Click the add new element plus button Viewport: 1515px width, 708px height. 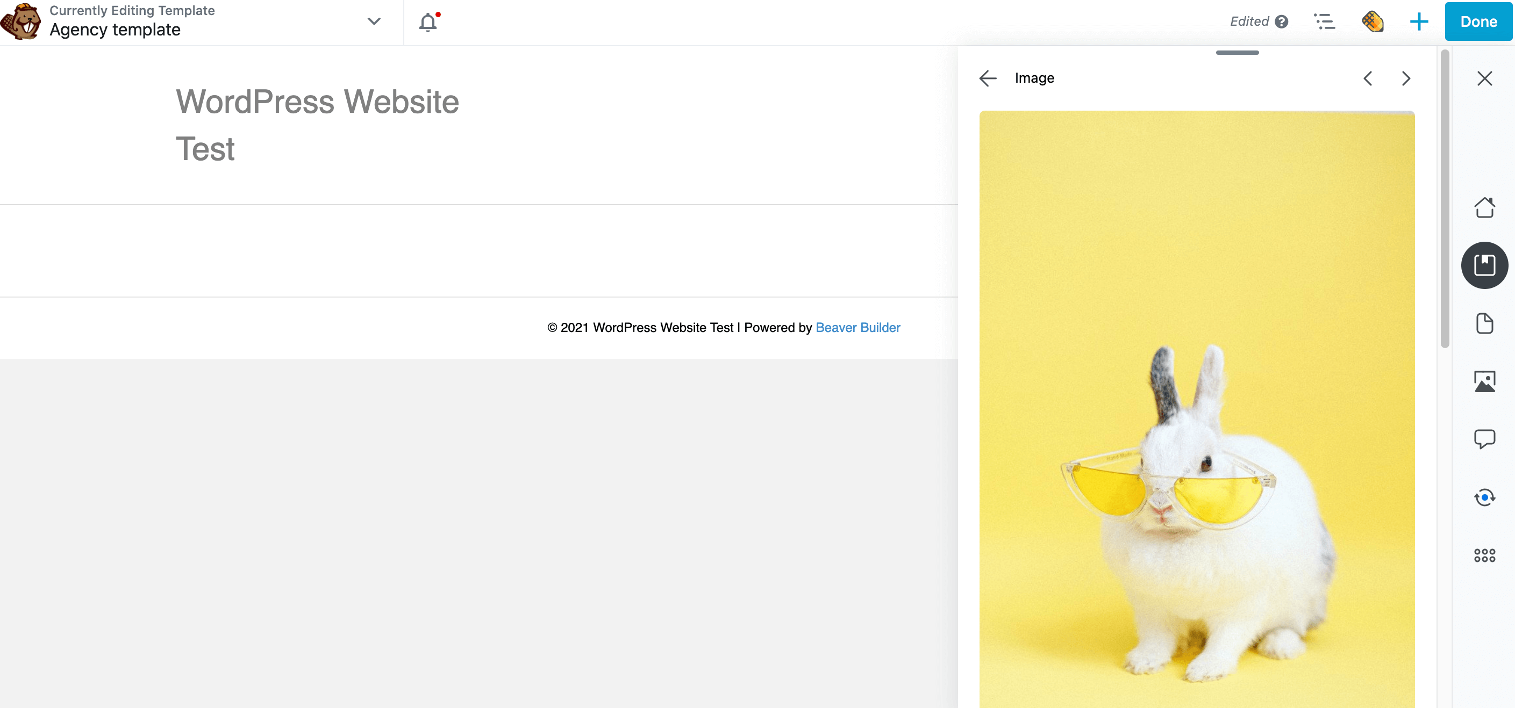[1417, 21]
